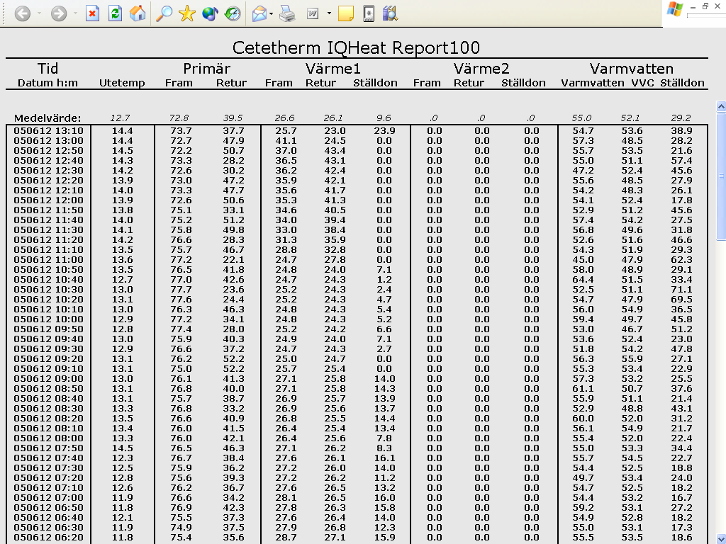Viewport: 726px width, 544px height.
Task: Click the Värme2 group heading
Action: pyautogui.click(x=481, y=69)
